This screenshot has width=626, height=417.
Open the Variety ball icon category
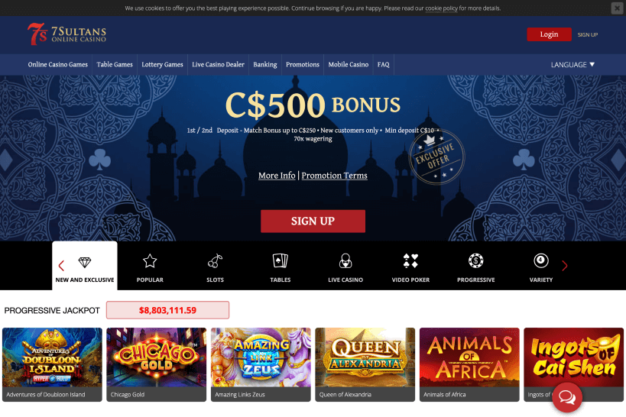(541, 266)
